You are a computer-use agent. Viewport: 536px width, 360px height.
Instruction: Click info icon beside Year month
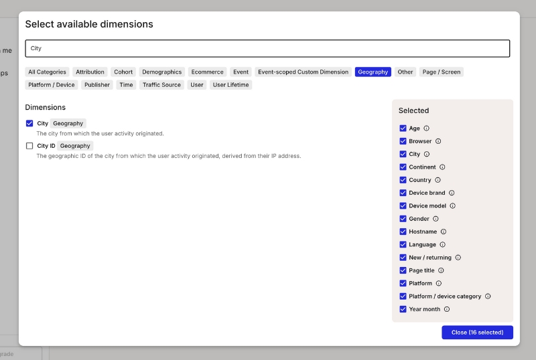tap(447, 309)
